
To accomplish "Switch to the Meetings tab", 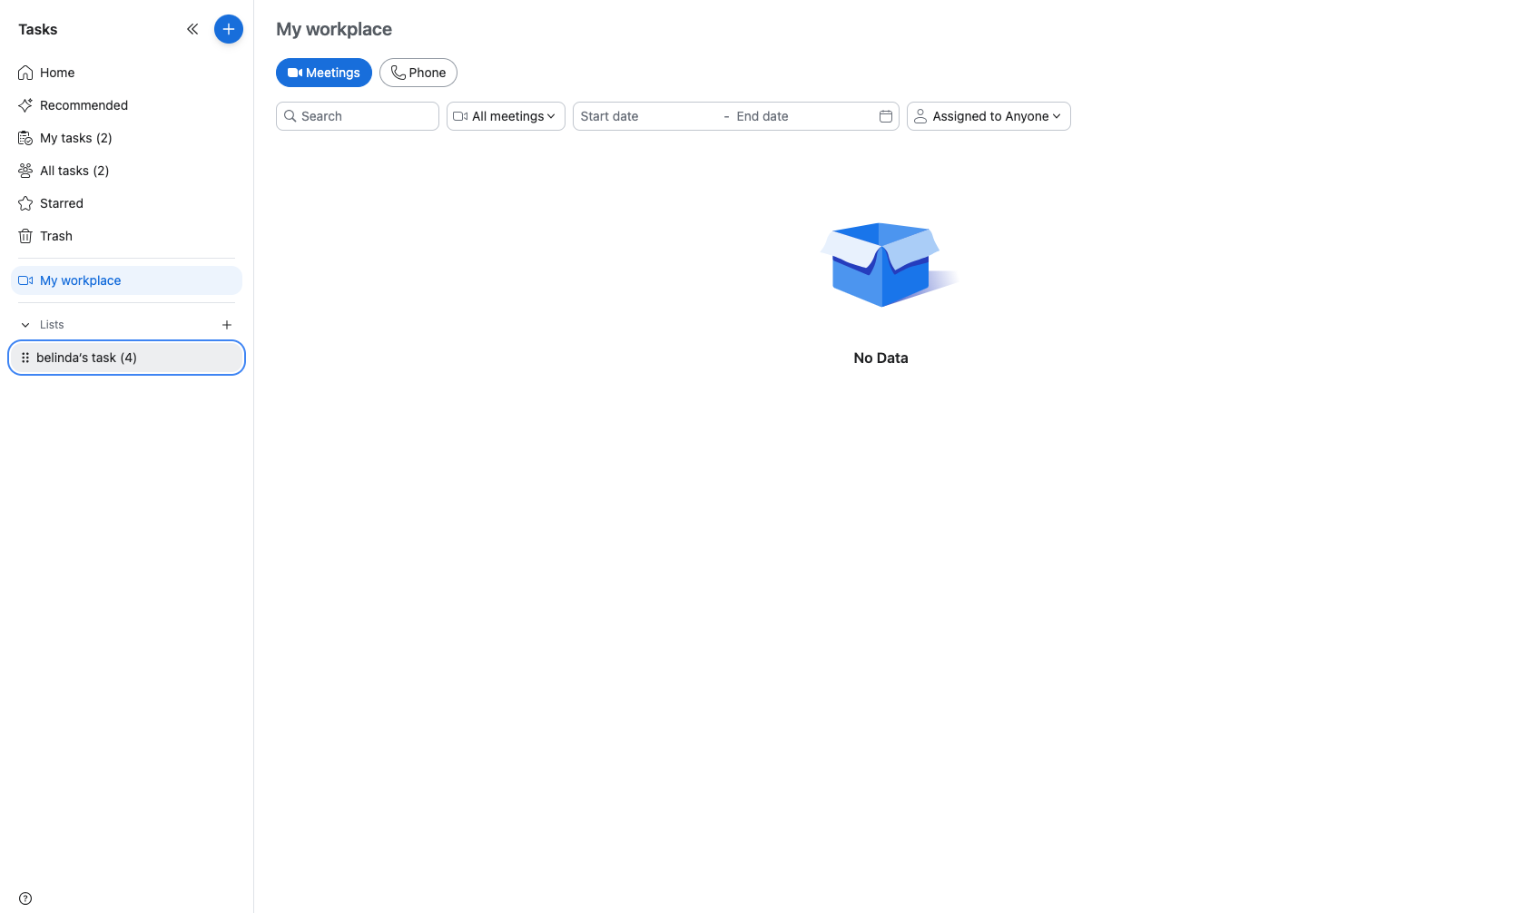I will (324, 73).
